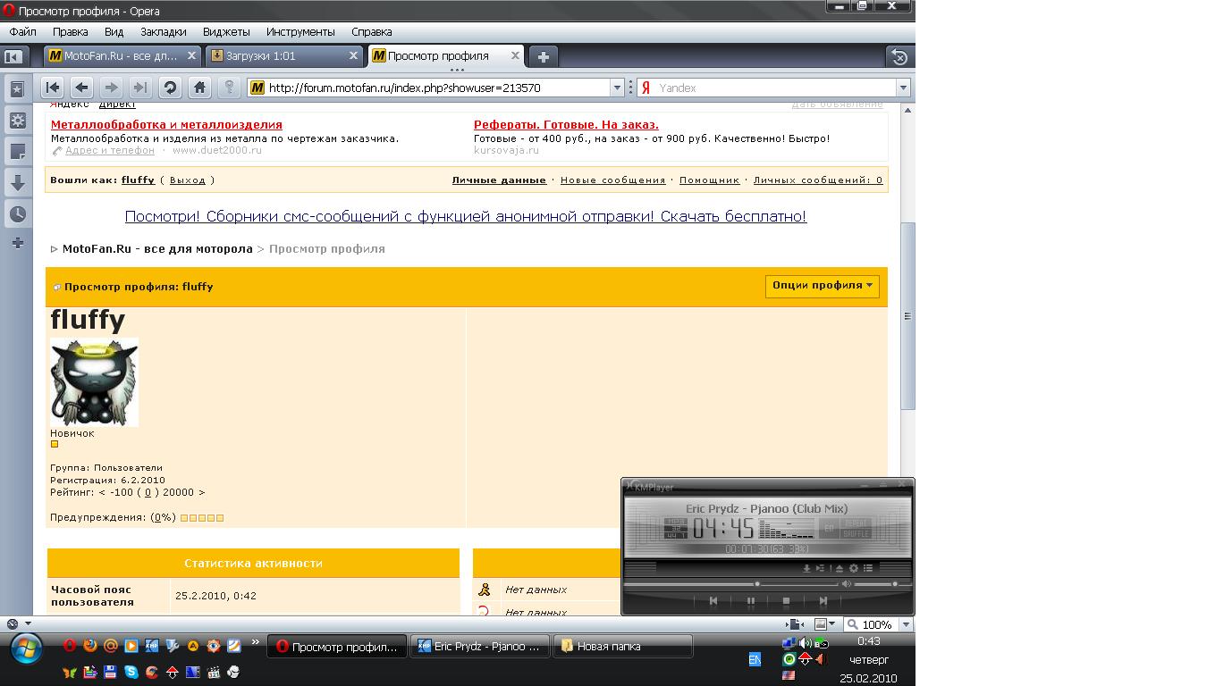Click the fluffy avatar image
Viewport: 1232px width, 686px height.
tap(95, 382)
